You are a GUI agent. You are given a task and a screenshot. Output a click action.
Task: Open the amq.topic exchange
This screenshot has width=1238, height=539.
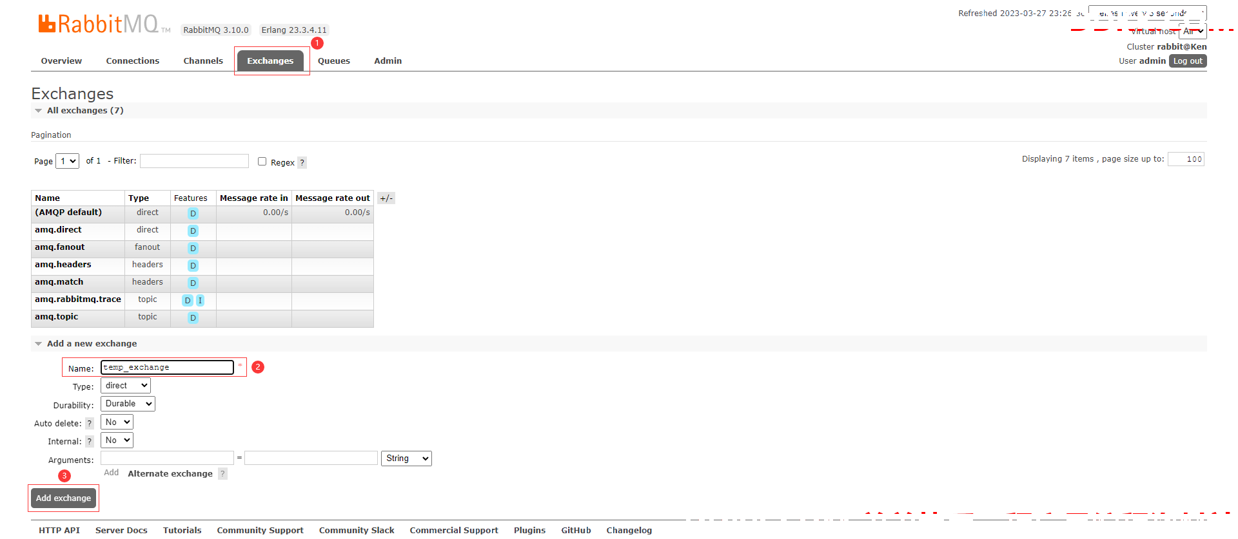point(56,316)
